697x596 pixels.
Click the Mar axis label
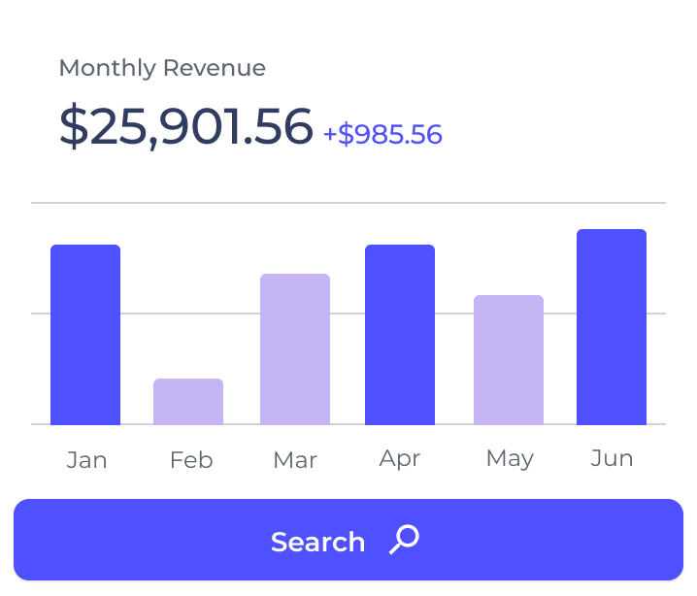pos(295,459)
